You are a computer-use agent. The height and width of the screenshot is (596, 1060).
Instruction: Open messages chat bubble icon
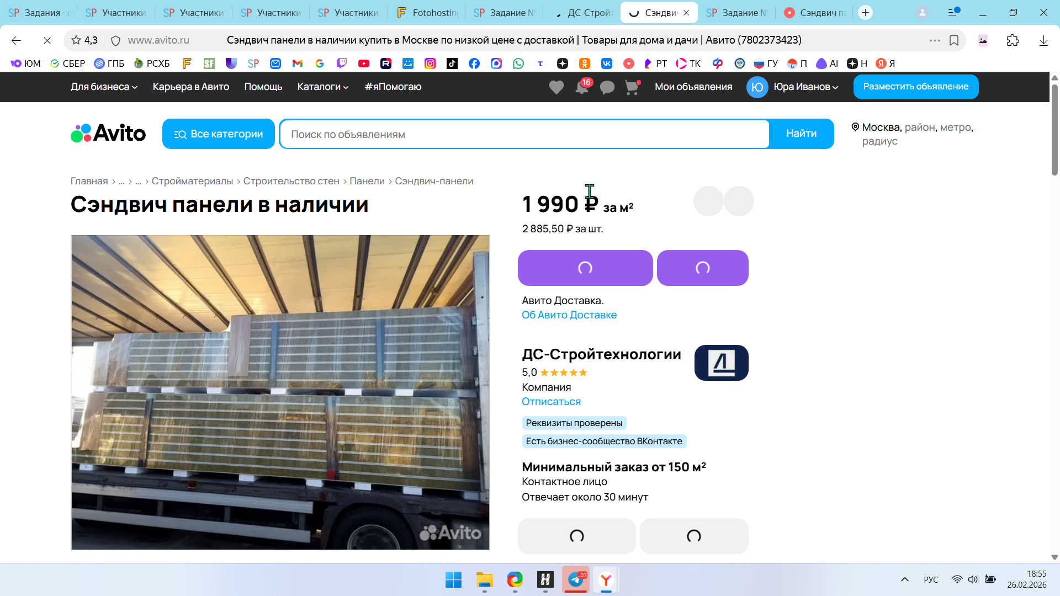607,87
